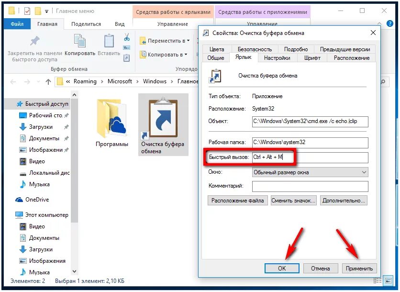Click the Copy icon in ribbon
The image size is (400, 292).
click(80, 41)
